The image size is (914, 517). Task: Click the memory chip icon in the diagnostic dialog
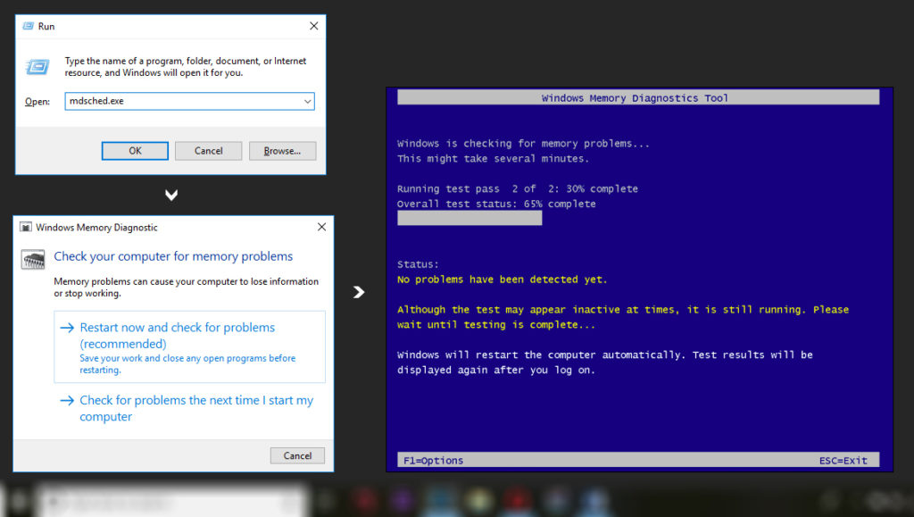(x=33, y=260)
